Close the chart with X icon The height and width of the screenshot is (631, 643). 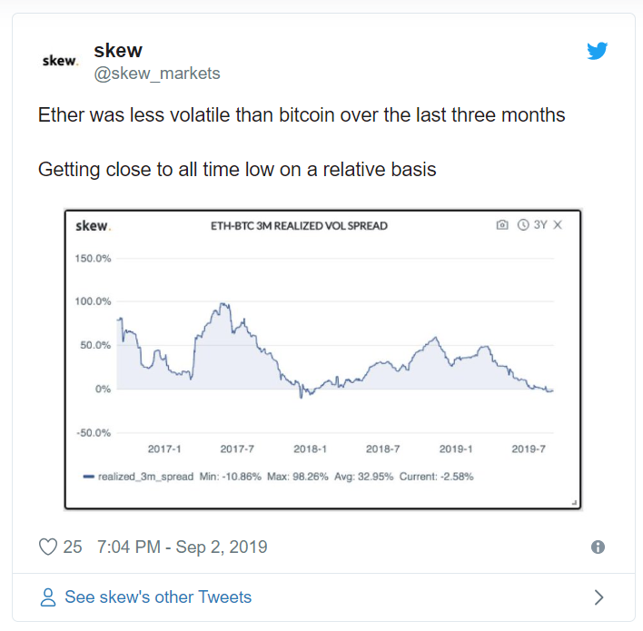[558, 224]
